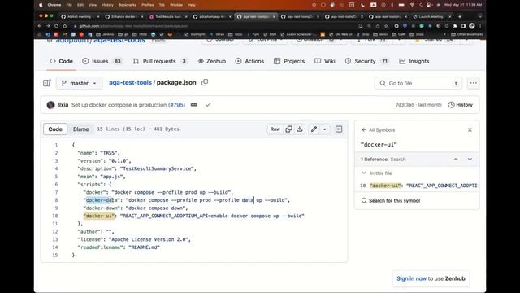520x293 pixels.
Task: Open the Actions tab
Action: [249, 61]
